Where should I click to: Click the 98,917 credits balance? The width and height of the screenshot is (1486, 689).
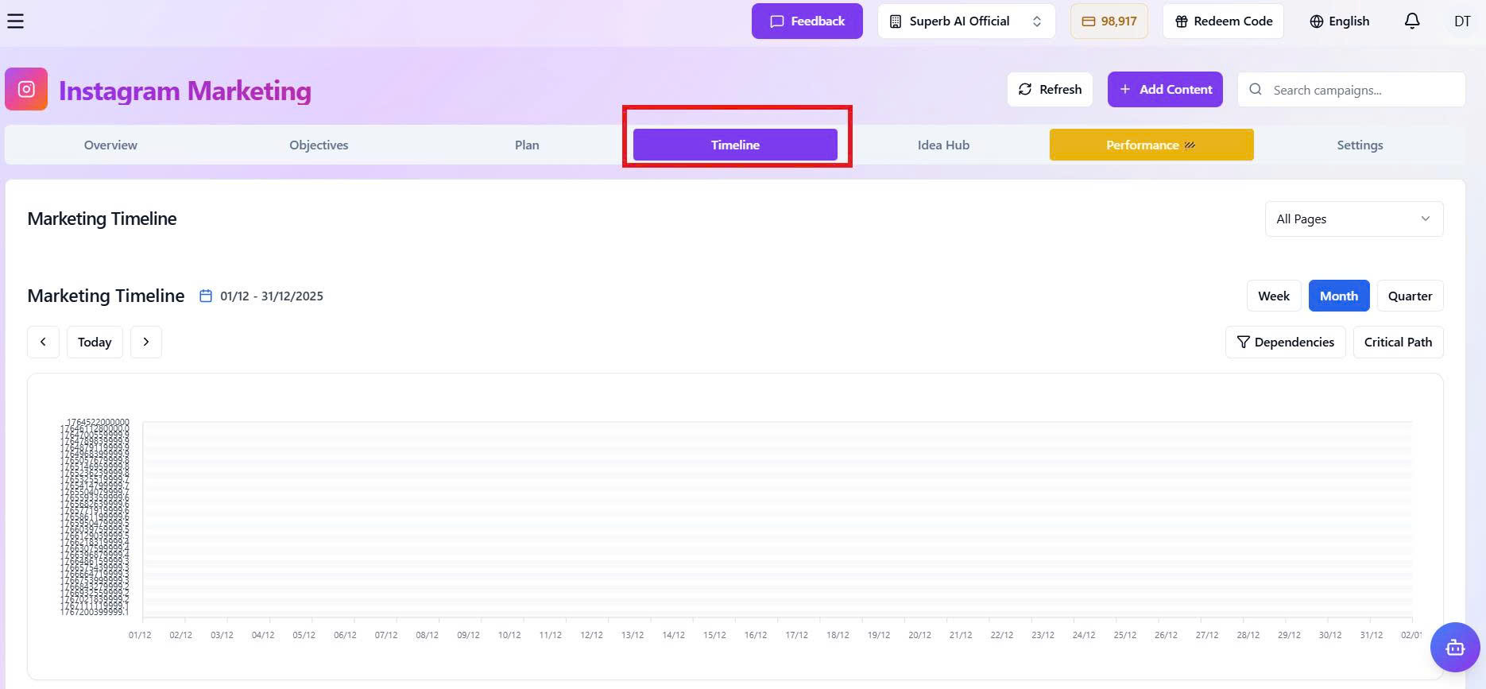click(1109, 21)
